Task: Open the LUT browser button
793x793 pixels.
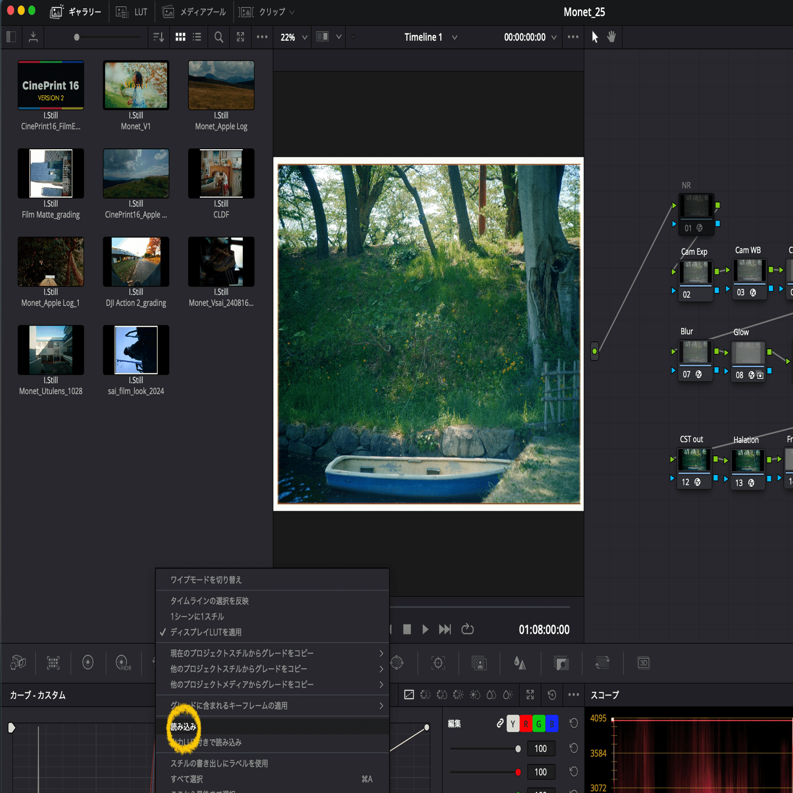Action: click(132, 12)
